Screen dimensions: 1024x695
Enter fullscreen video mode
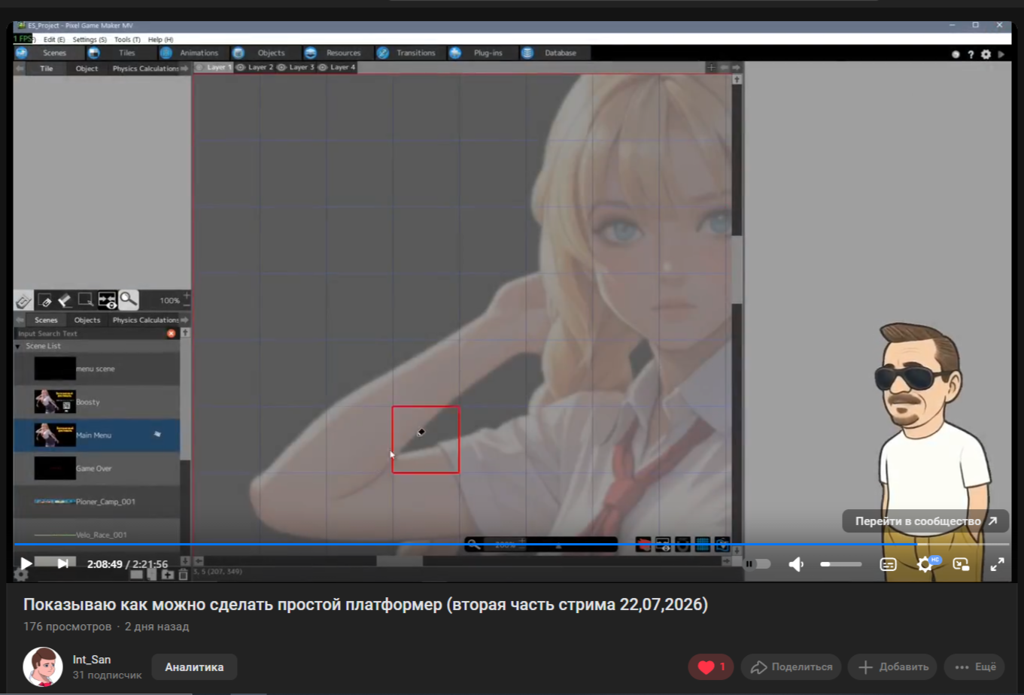[x=998, y=564]
